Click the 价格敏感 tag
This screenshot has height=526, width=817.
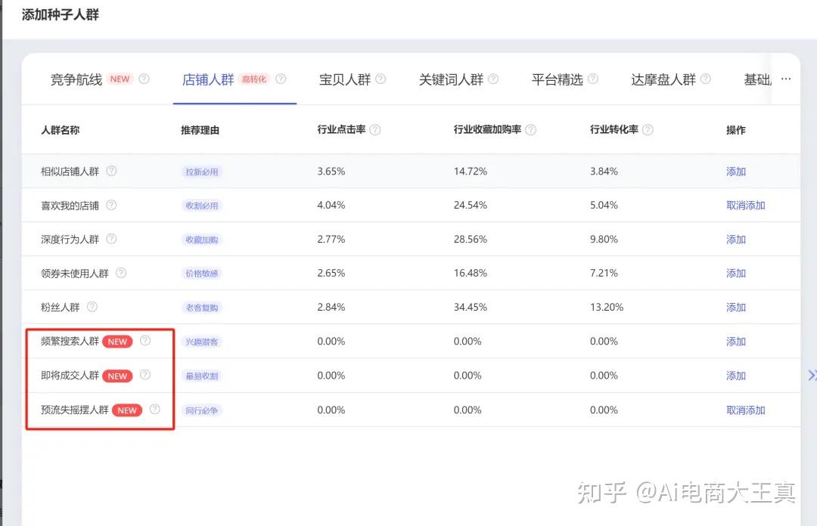click(x=202, y=274)
